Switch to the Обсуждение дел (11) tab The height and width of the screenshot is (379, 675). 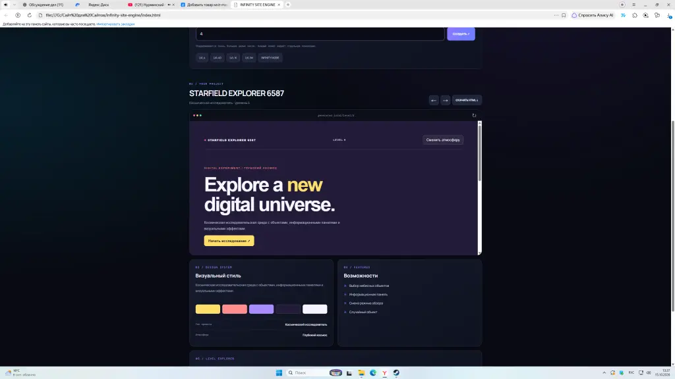[x=46, y=5]
